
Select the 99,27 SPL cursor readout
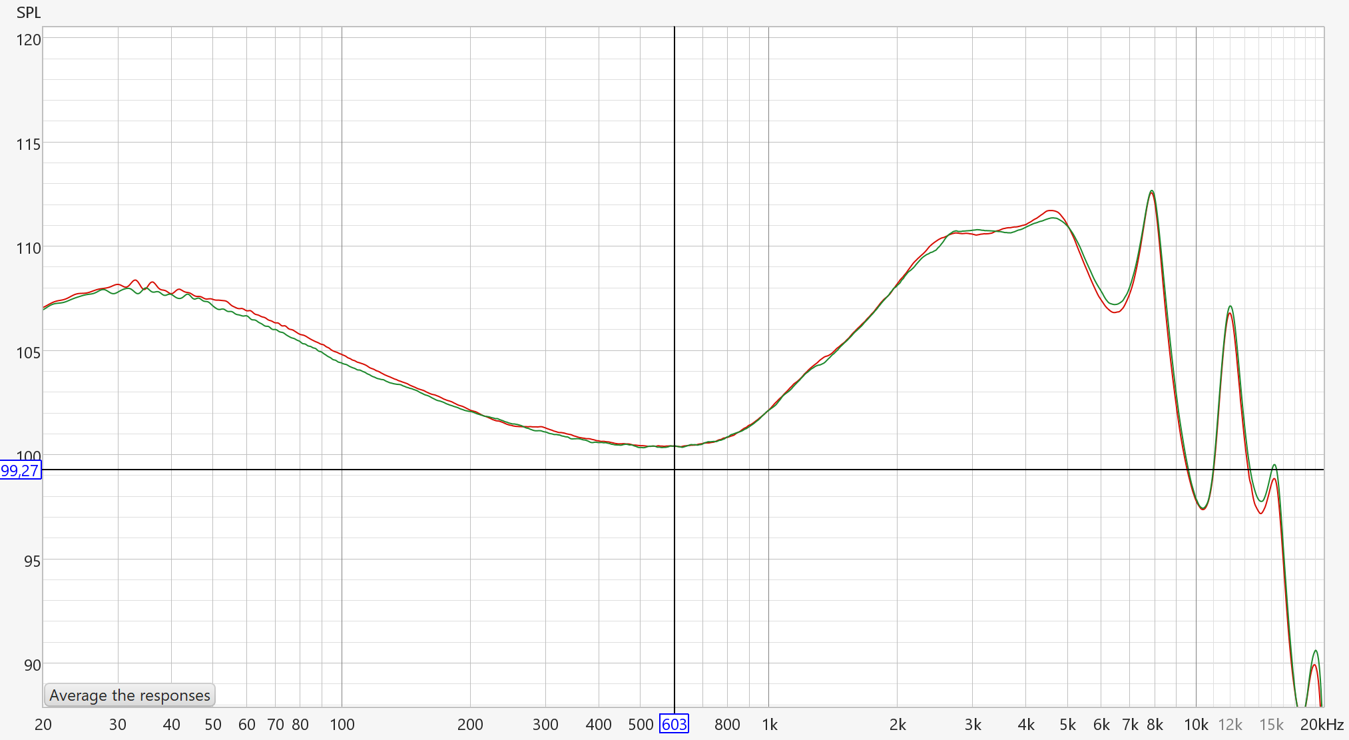[21, 471]
